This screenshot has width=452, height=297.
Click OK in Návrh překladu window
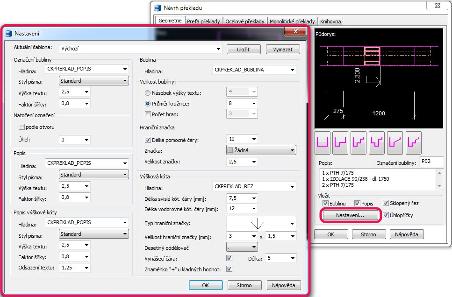click(x=331, y=234)
